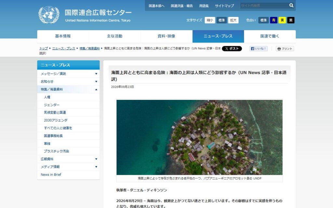Open サイトマップ link
Screen dimensions: 333x208
(224, 6)
